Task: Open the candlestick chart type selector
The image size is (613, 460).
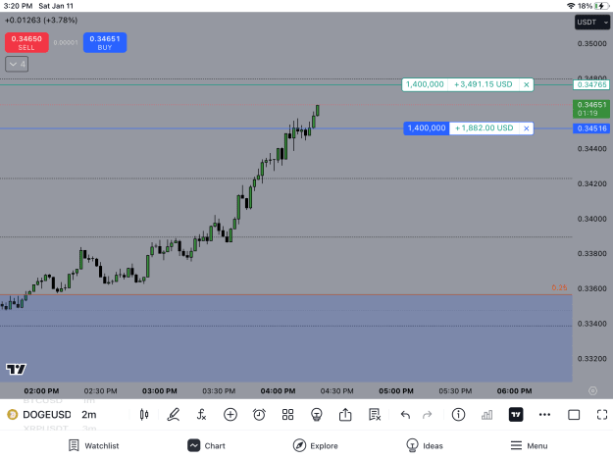Action: [x=144, y=415]
